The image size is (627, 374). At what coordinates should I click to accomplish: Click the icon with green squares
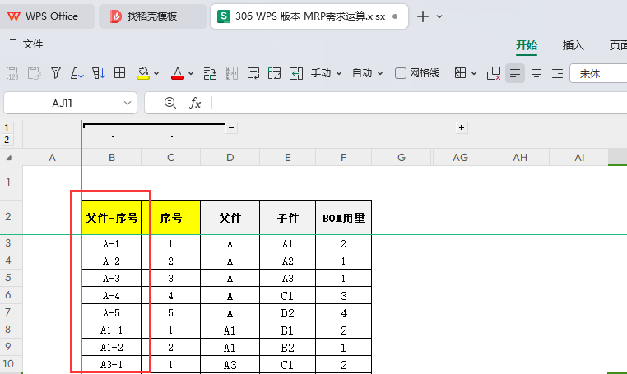click(x=274, y=73)
